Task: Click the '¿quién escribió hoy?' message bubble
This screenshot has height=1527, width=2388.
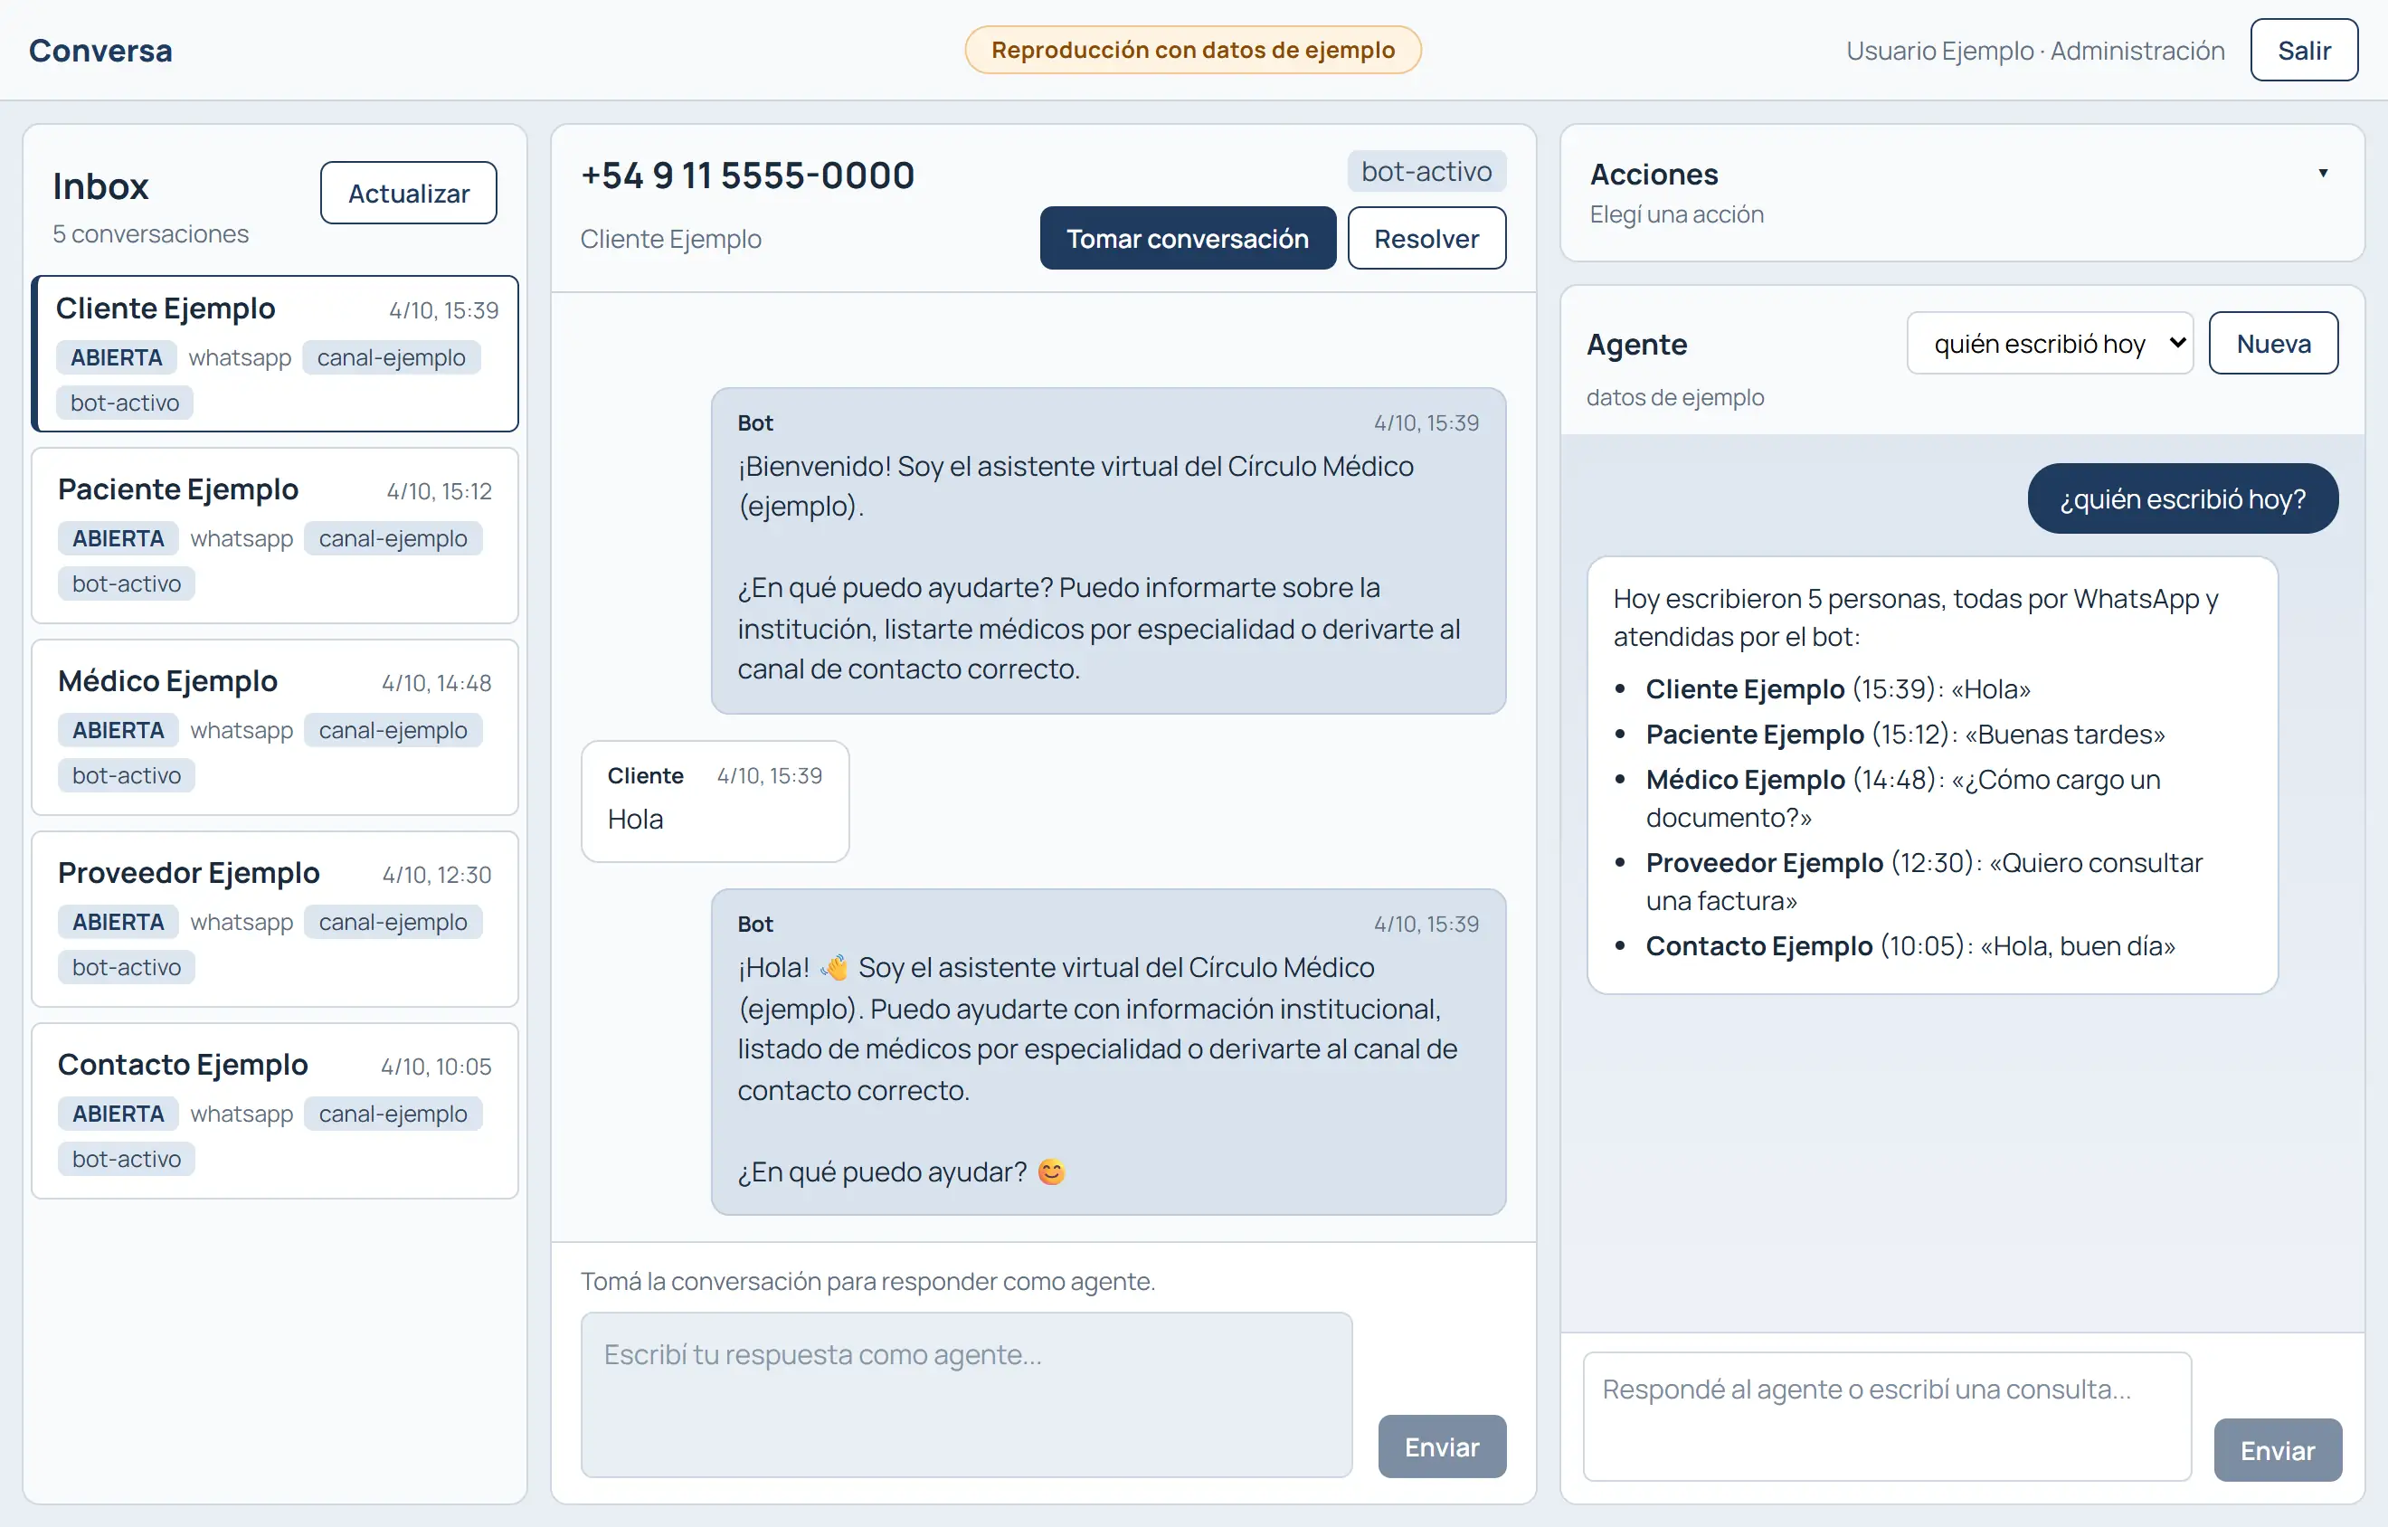Action: [x=2183, y=498]
